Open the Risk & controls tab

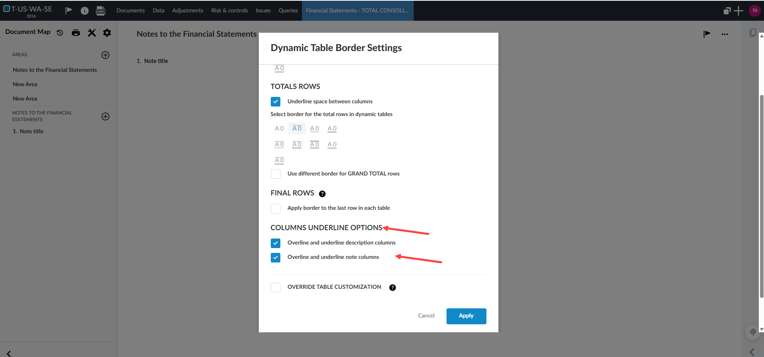tap(230, 10)
